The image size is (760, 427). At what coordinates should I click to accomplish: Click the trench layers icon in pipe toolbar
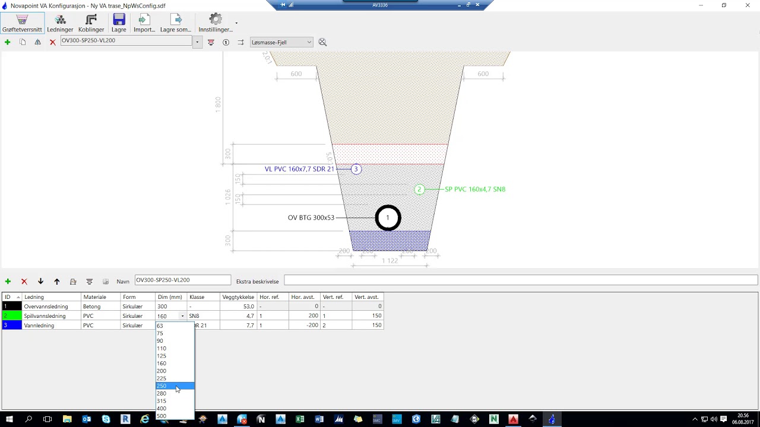[x=90, y=282]
